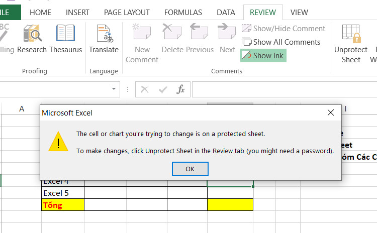Go to Previous comment
Viewport: 377px width, 233px height.
(x=200, y=39)
